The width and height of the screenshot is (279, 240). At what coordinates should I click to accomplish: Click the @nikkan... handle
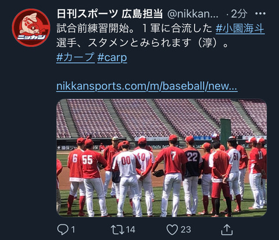pyautogui.click(x=192, y=14)
